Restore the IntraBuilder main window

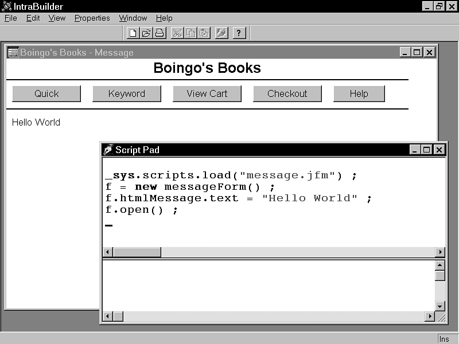click(439, 6)
